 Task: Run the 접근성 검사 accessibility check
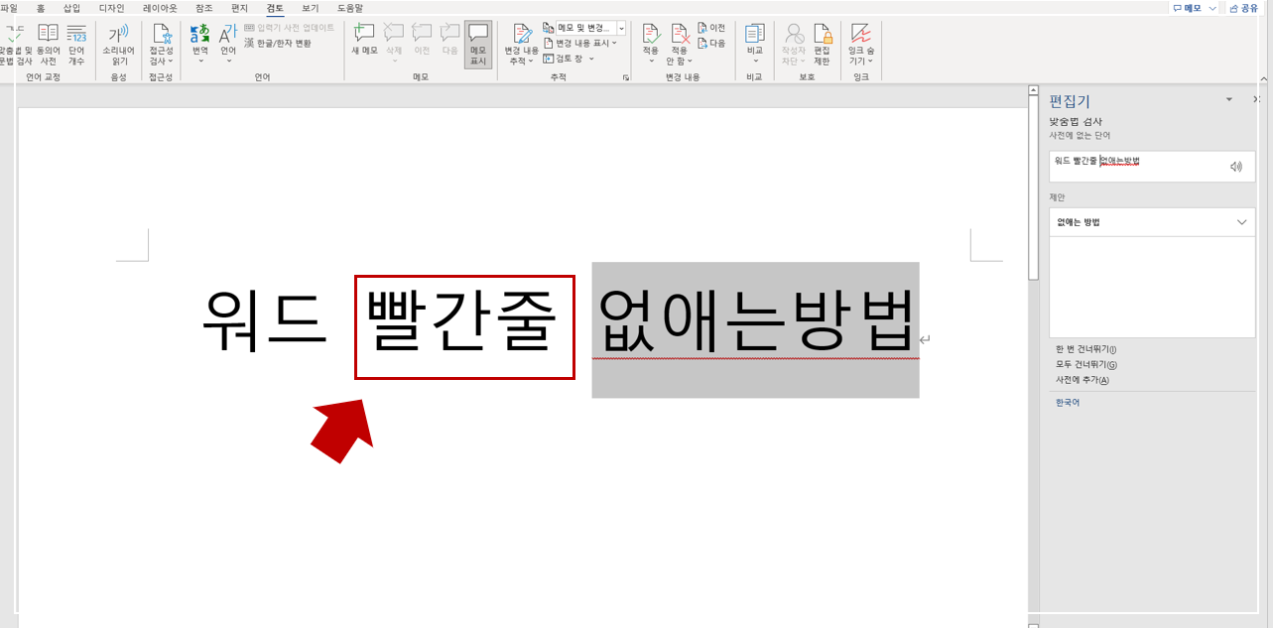coord(161,45)
